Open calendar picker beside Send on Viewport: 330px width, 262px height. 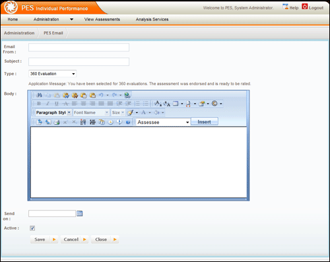pyautogui.click(x=80, y=213)
